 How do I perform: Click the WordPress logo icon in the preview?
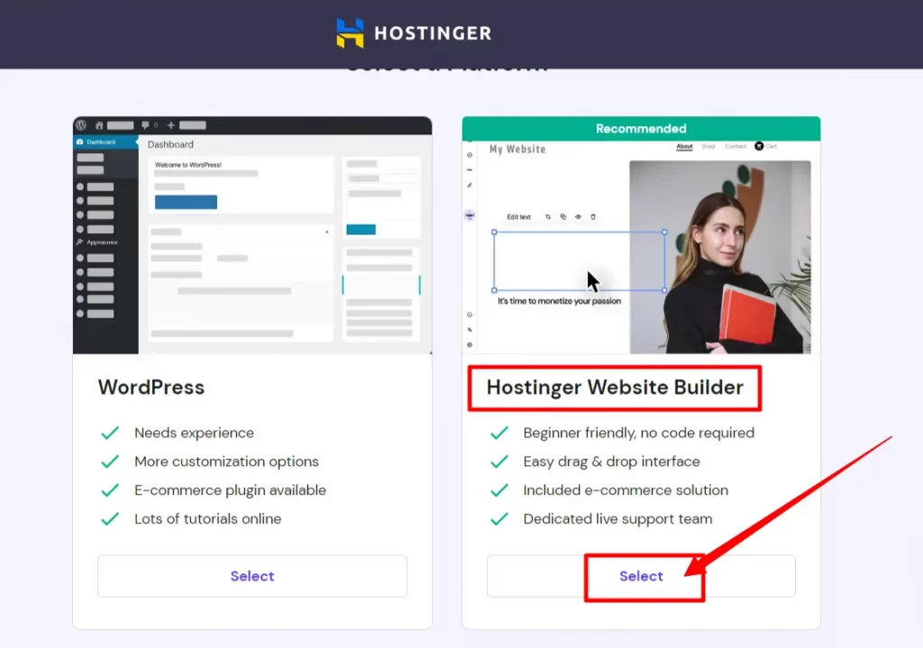pos(81,124)
